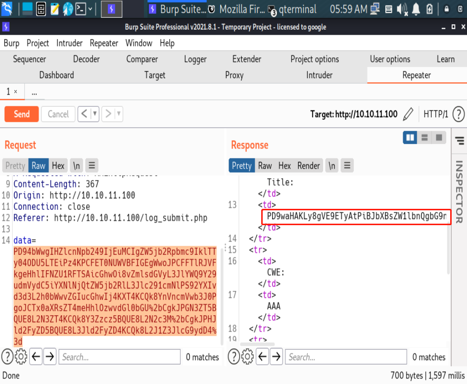Go forward in request history

click(x=108, y=114)
